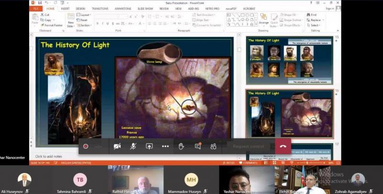Click to add notes field
Screen dimensions: 383x194
coord(49,156)
